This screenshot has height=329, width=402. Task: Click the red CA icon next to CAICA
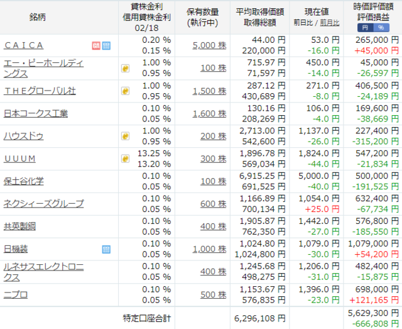pos(96,46)
